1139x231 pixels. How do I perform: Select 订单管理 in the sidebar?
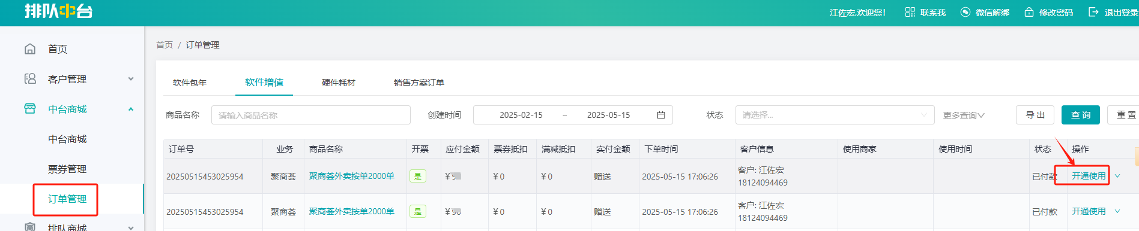pos(67,199)
